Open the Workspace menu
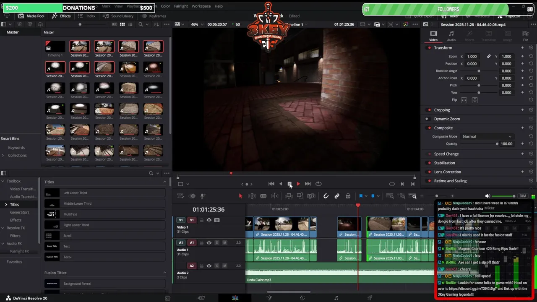The width and height of the screenshot is (537, 302). click(201, 6)
